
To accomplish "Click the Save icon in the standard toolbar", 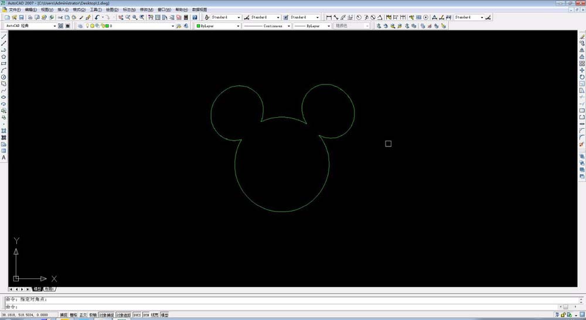I will point(21,18).
